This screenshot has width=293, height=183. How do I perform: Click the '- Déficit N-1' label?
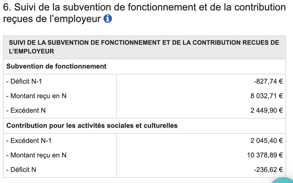[24, 82]
